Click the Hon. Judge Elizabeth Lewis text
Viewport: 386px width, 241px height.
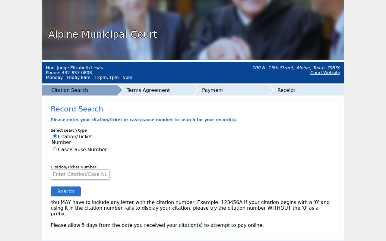tap(74, 68)
